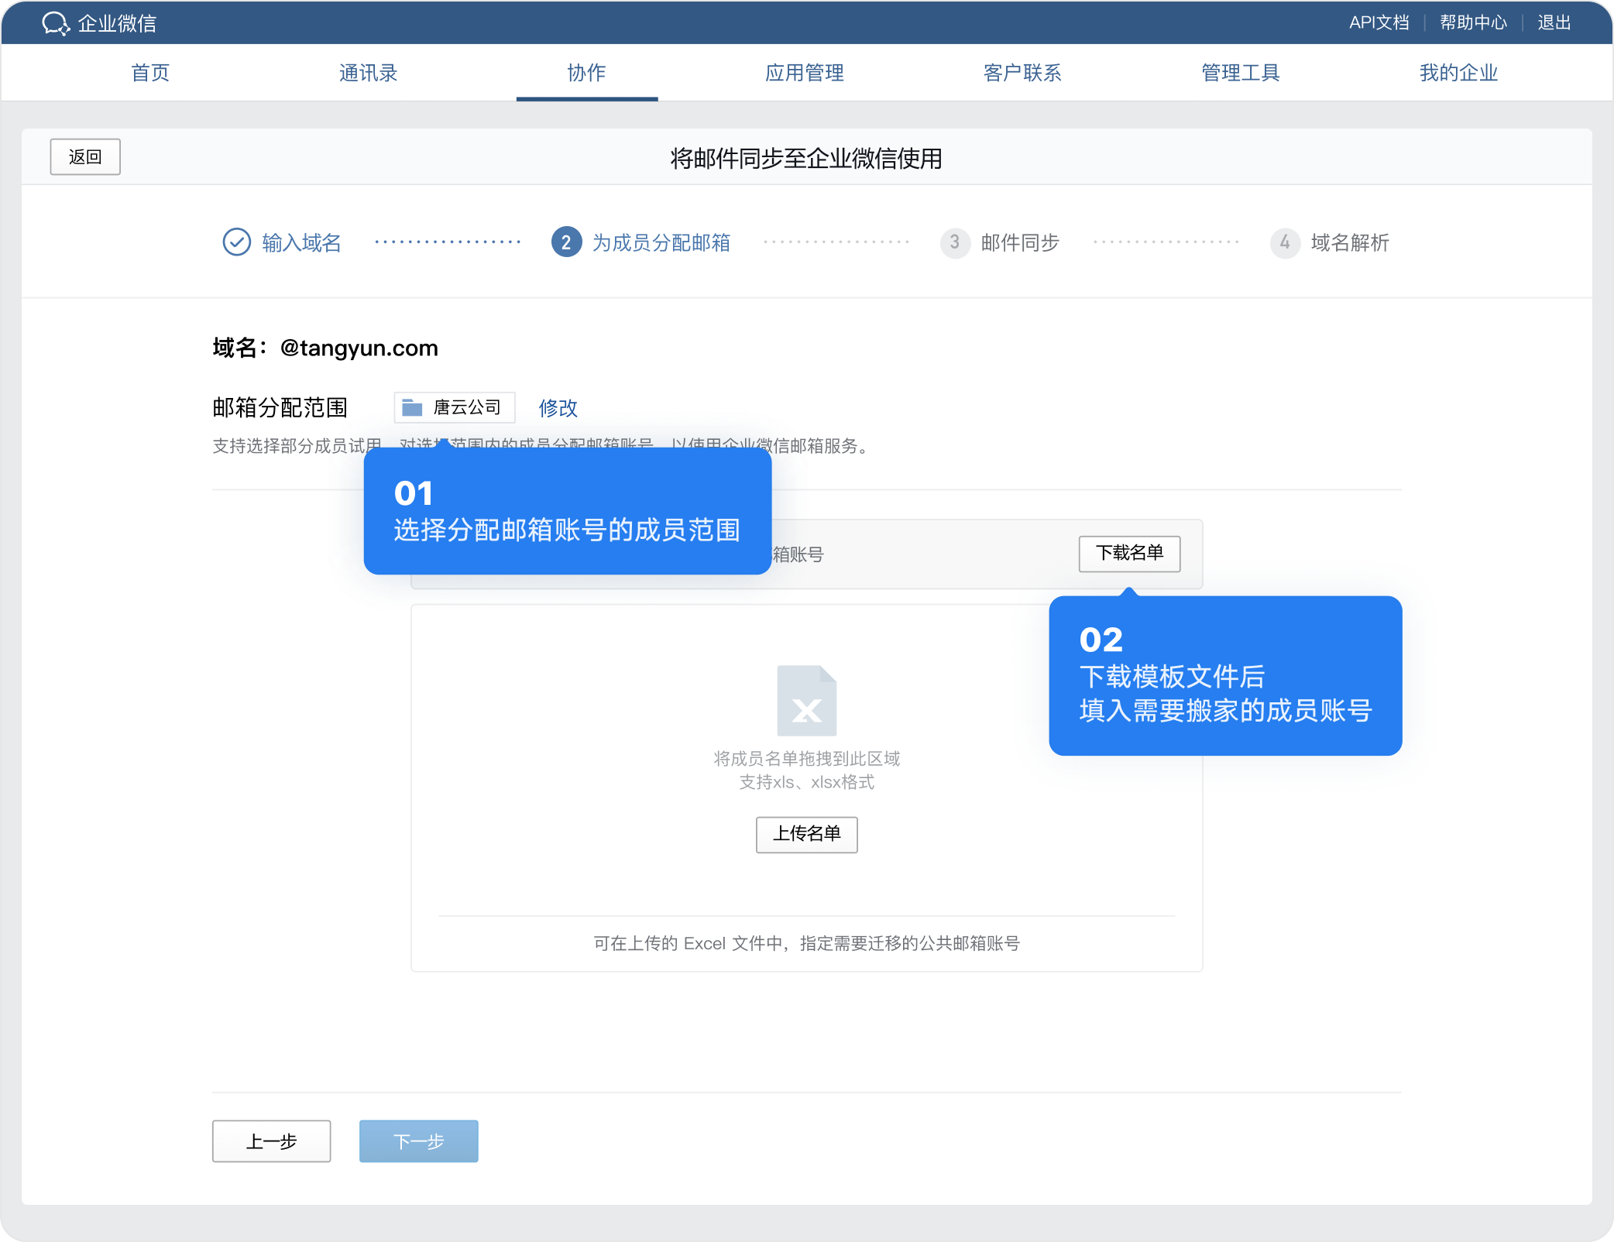Go to 客户联系 tab
Image resolution: width=1614 pixels, height=1242 pixels.
click(1022, 73)
